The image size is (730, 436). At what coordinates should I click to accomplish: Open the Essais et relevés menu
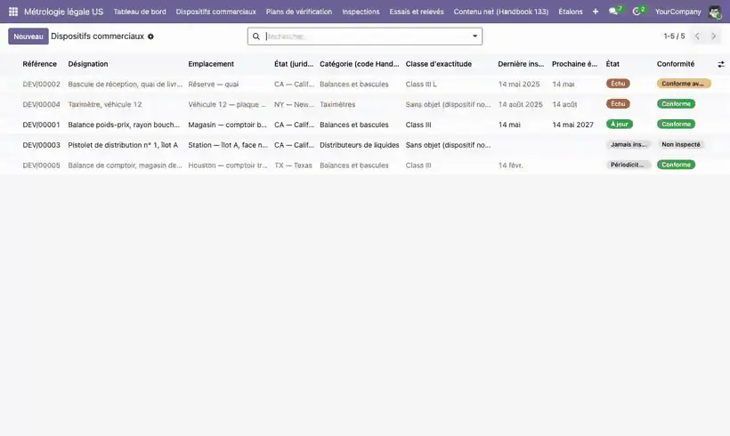coord(417,12)
